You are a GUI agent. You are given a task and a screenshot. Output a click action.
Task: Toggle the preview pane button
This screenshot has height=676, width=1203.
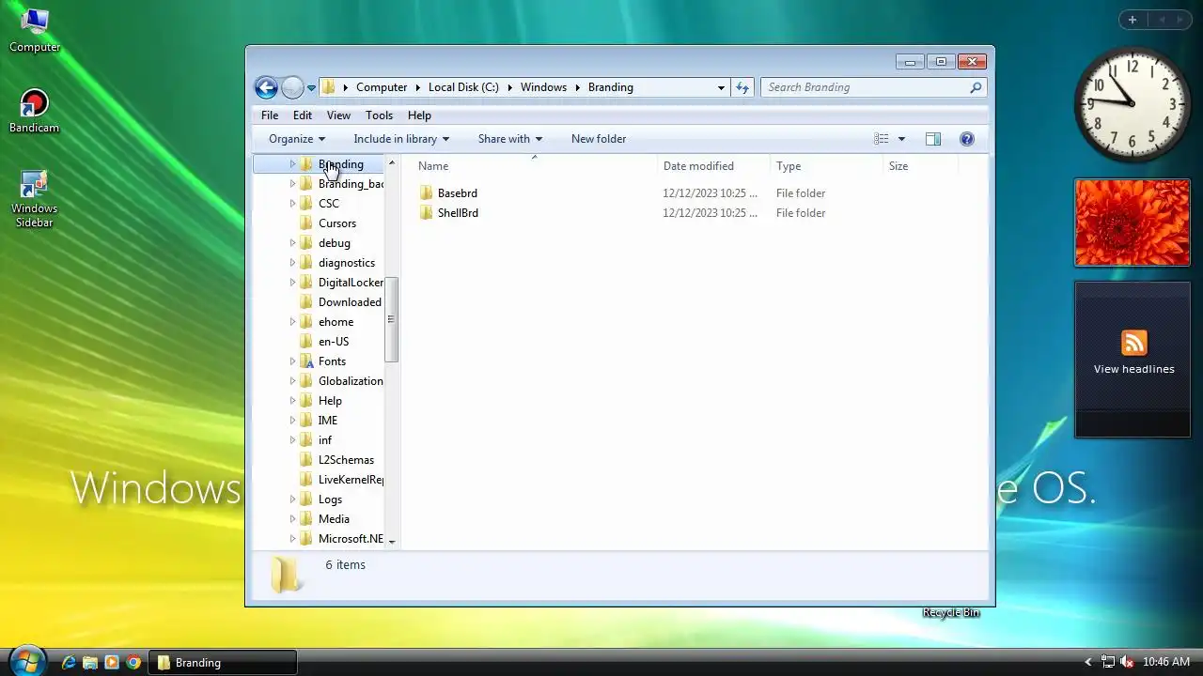point(933,139)
